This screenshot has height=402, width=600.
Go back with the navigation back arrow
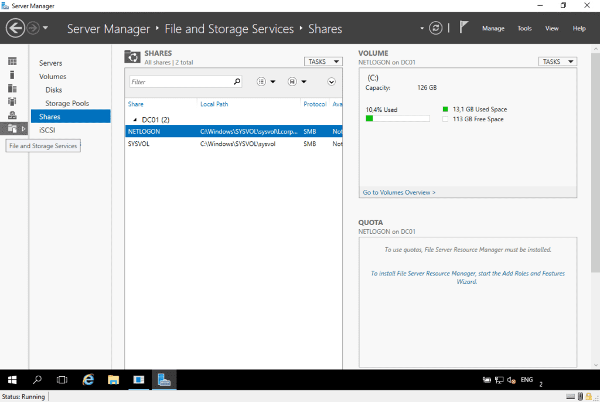[x=15, y=28]
